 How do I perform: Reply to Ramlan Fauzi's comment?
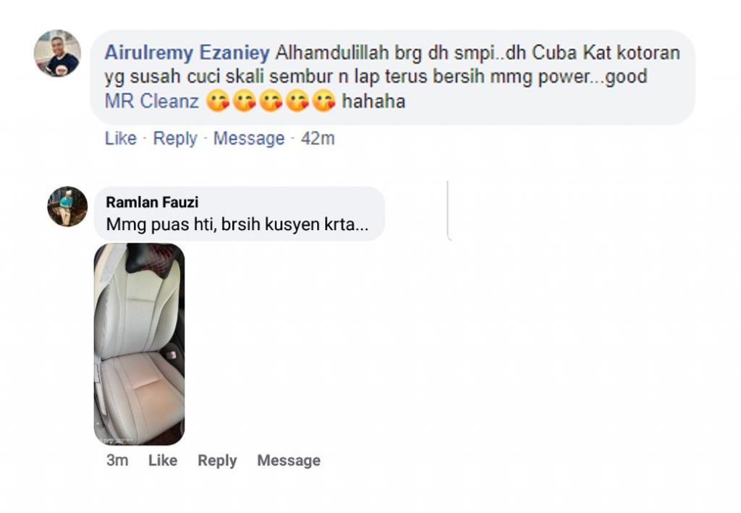click(217, 461)
